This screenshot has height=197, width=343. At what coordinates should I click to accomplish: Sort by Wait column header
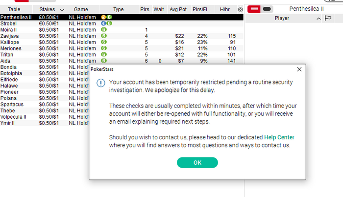pos(159,10)
